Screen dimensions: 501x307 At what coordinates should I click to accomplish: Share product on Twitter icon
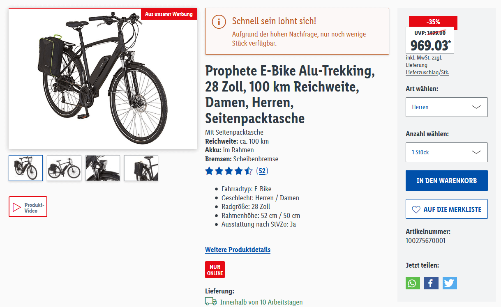point(450,283)
